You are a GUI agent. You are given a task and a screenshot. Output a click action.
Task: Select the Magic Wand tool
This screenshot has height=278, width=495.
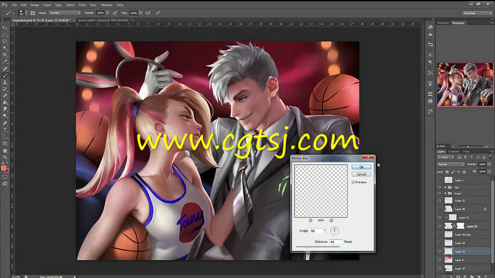5,48
